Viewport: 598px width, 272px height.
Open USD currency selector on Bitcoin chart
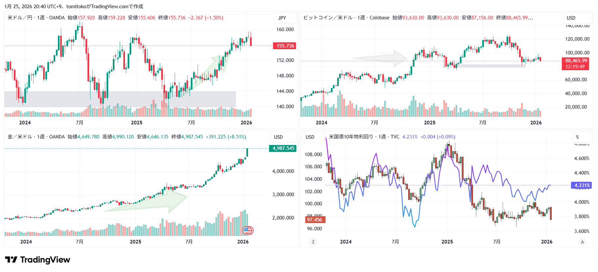pyautogui.click(x=571, y=18)
